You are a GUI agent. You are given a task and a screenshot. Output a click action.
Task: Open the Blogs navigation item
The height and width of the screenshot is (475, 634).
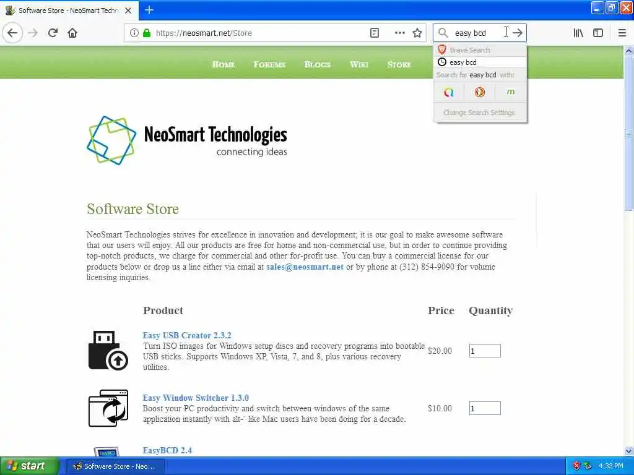click(318, 64)
